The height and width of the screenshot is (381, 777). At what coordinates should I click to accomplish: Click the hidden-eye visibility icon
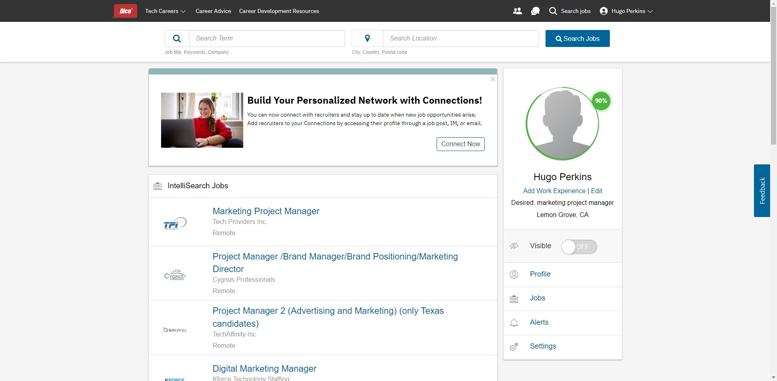514,246
